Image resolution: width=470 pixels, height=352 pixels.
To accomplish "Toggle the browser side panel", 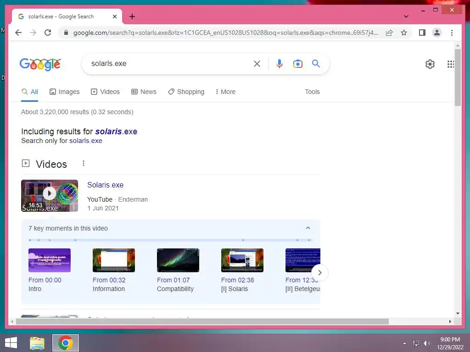I will (x=422, y=33).
